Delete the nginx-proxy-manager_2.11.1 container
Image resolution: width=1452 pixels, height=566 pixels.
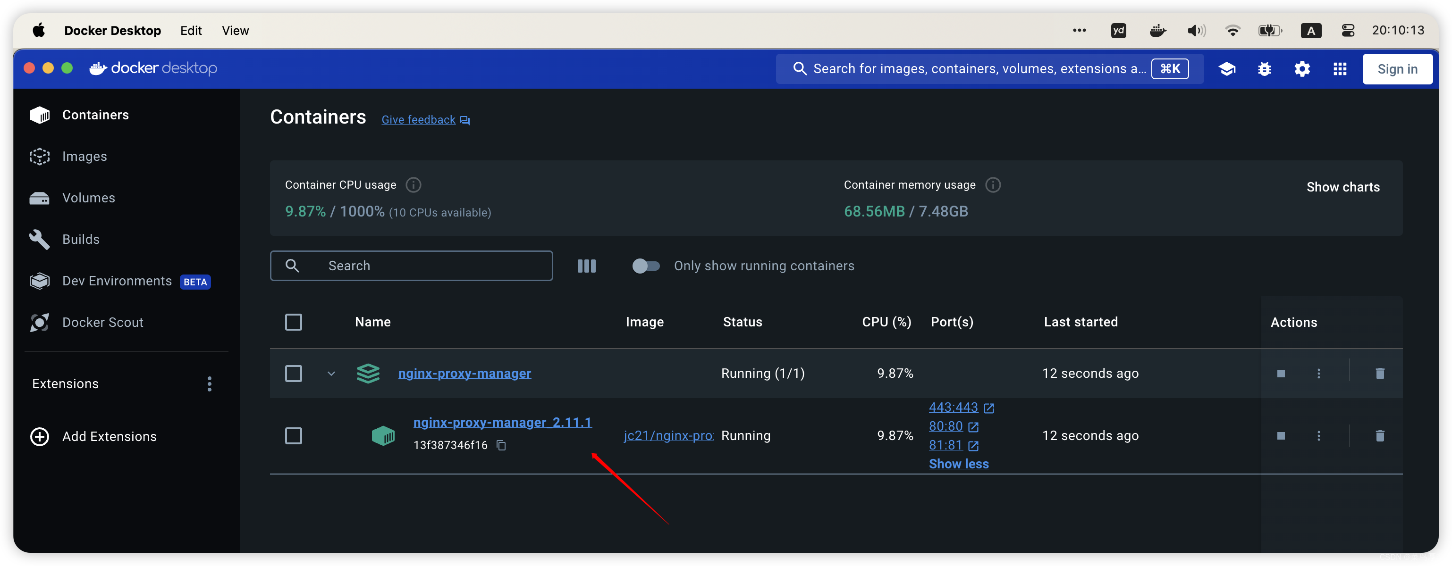point(1380,435)
